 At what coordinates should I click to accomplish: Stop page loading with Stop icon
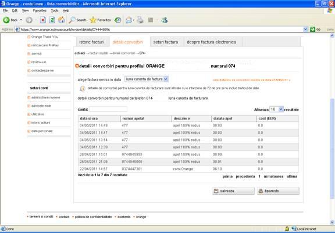[x=42, y=20]
